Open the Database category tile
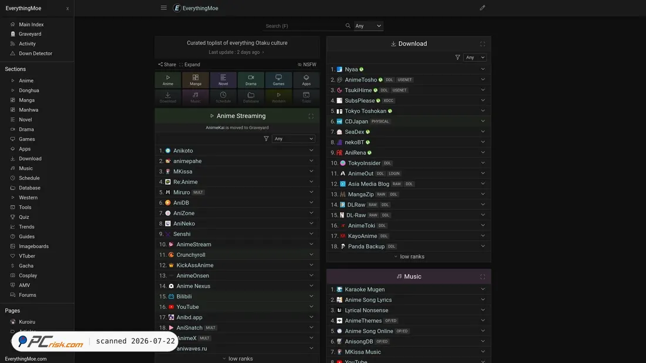Image resolution: width=646 pixels, height=363 pixels. pyautogui.click(x=251, y=97)
